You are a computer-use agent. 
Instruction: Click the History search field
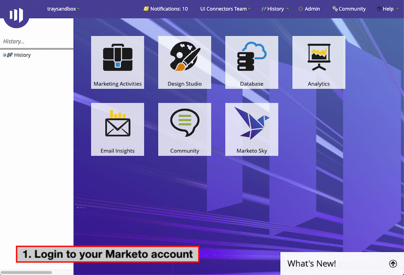coord(37,41)
